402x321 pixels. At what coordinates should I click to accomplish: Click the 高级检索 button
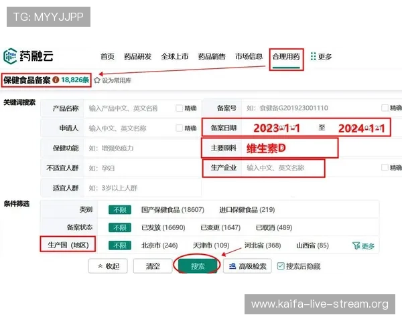coord(247,266)
